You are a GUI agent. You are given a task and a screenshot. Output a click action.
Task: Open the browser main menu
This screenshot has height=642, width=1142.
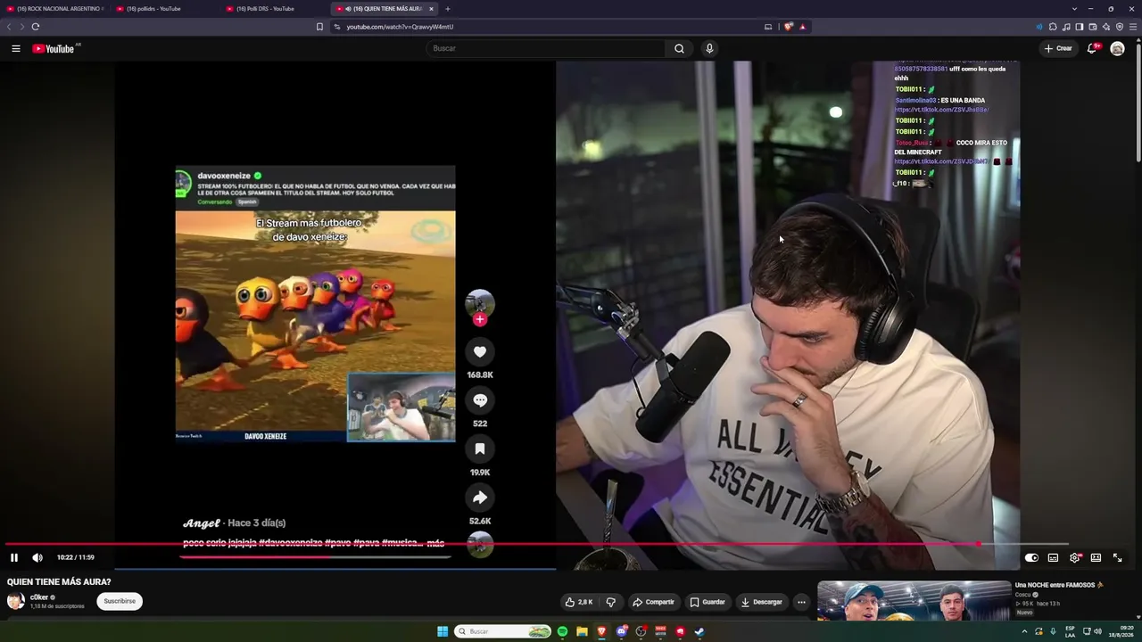point(1133,27)
